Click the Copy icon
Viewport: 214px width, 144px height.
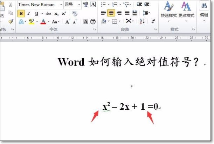11,13
